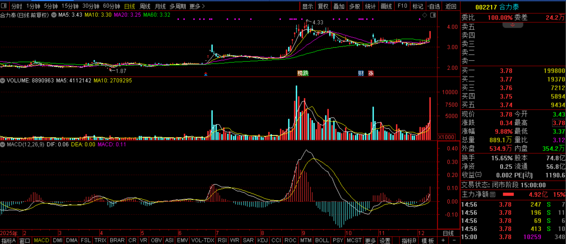Viewport: 566px width, 244px height.
Task: Click the list icon next to 主力净额
Action: click(x=493, y=194)
